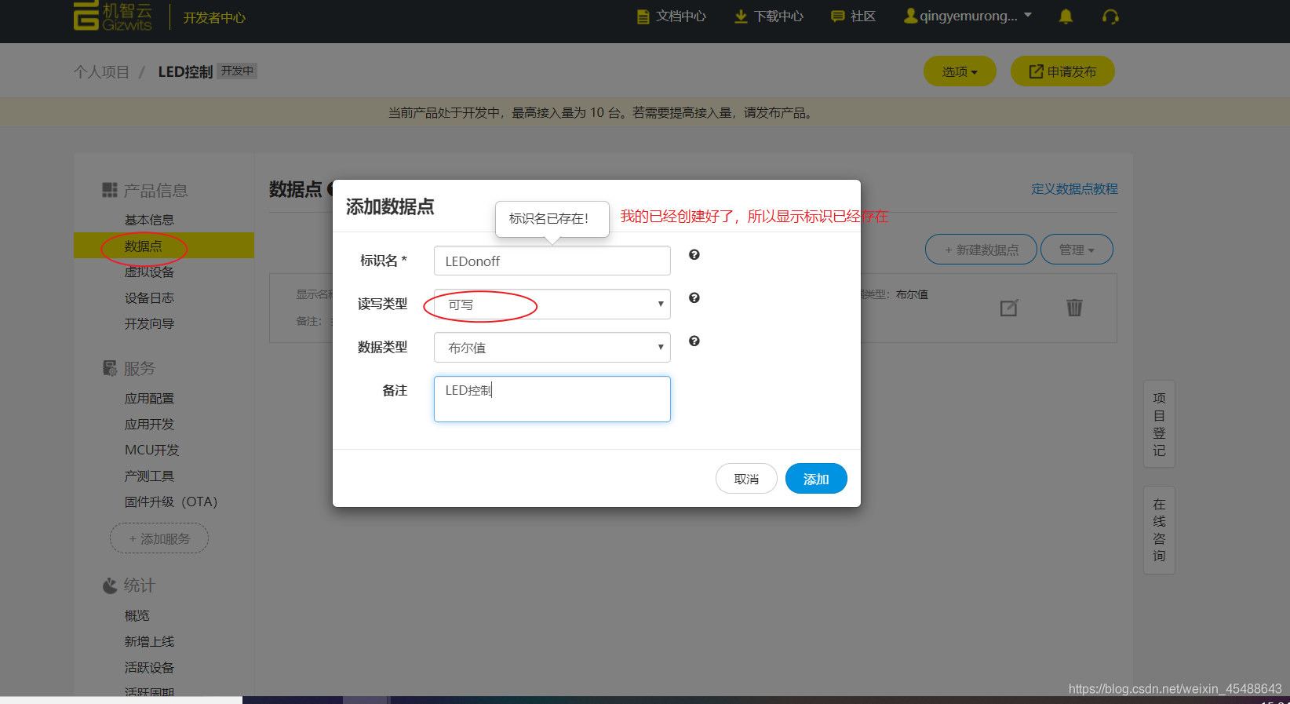Click the 标识名 input field
Image resolution: width=1290 pixels, height=704 pixels.
coord(552,261)
